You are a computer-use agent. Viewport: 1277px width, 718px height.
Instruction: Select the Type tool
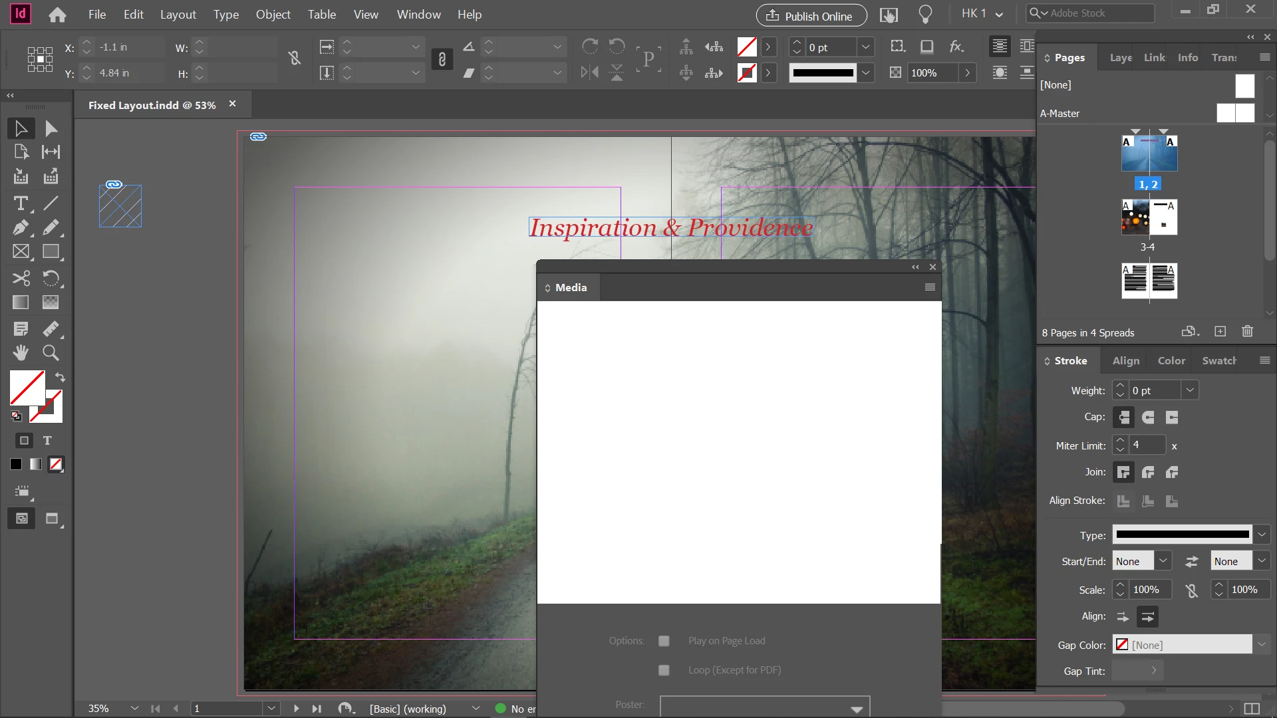coord(21,203)
